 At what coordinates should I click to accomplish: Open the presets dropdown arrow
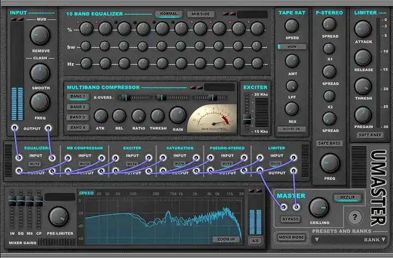coord(317,239)
